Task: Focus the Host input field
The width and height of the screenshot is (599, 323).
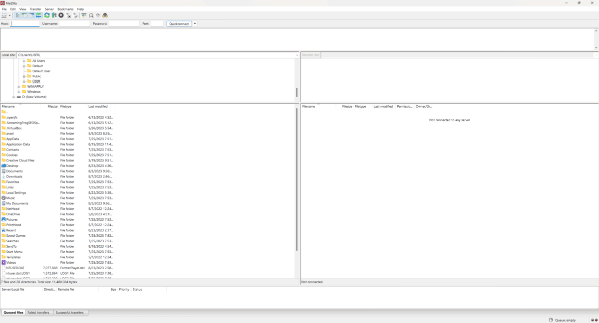Action: click(x=25, y=23)
